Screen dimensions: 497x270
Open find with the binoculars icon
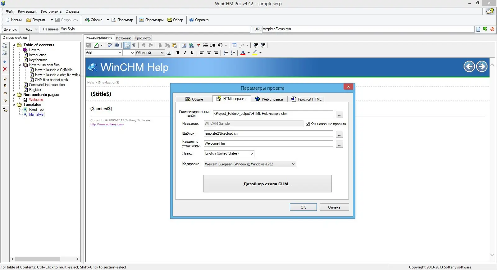pyautogui.click(x=117, y=45)
